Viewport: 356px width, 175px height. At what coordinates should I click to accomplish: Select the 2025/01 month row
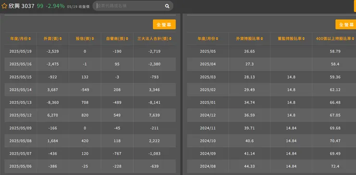(x=271, y=103)
